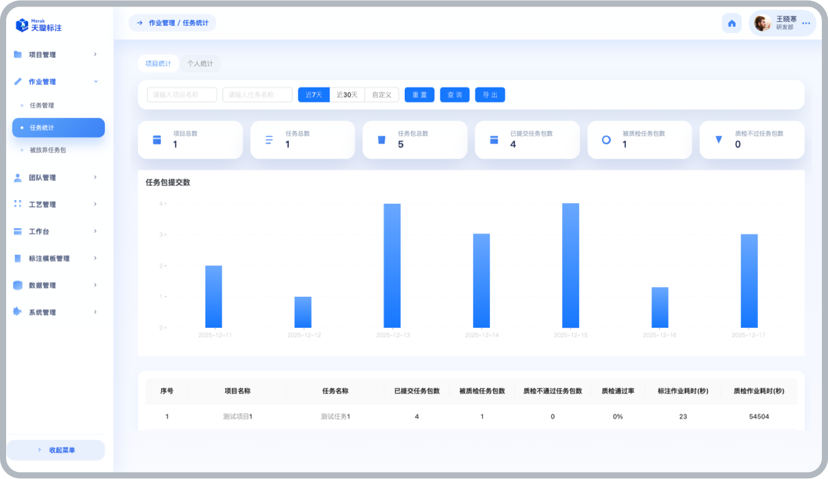Click the 请输入项目名称 input field
Viewport: 828px width, 479px height.
tap(181, 95)
